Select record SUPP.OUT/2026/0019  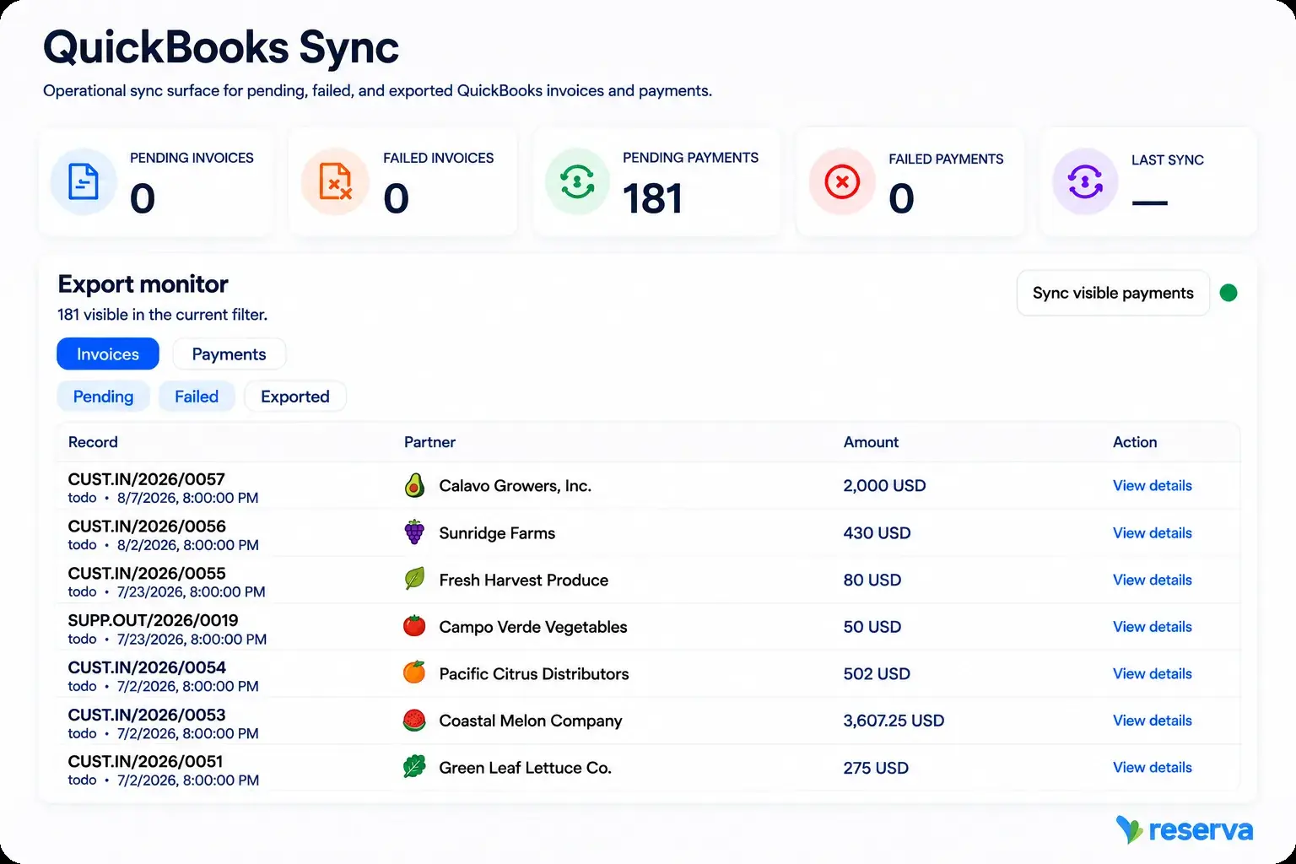(154, 620)
